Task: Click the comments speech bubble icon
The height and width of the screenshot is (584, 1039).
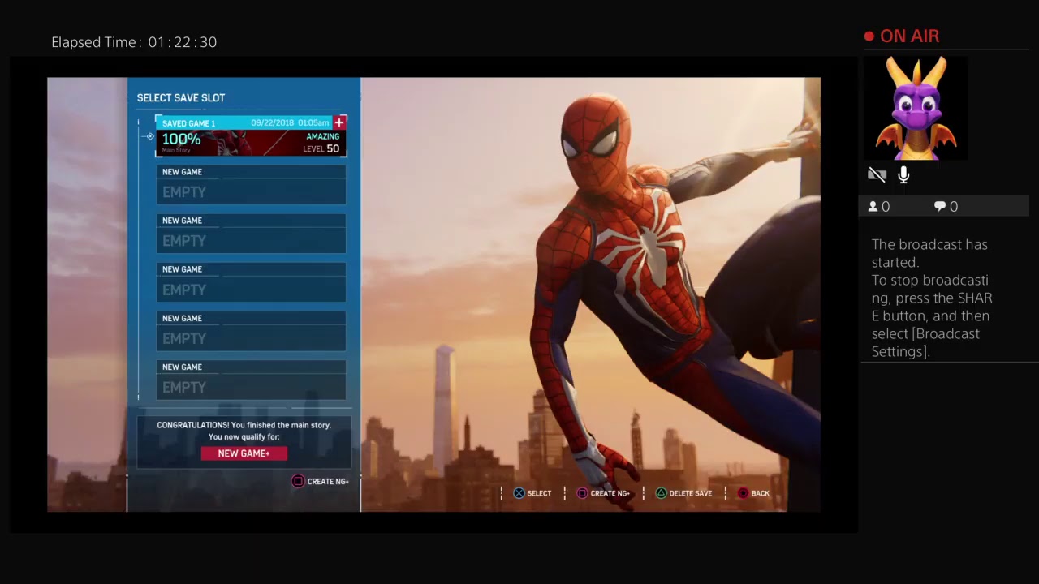Action: pos(940,207)
